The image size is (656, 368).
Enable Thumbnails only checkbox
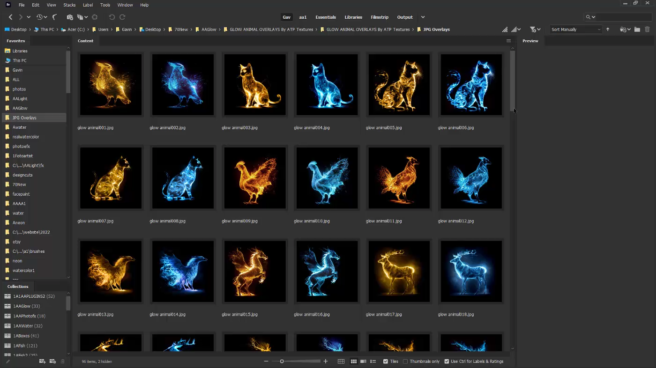point(406,361)
